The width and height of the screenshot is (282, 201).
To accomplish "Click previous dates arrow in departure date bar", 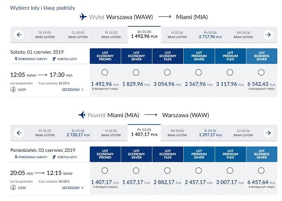I will (19, 35).
